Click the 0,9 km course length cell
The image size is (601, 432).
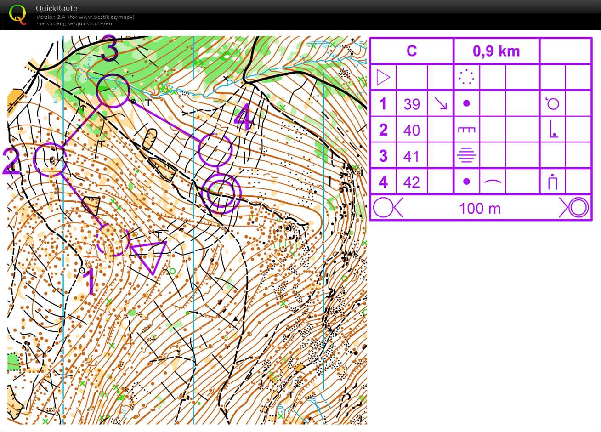pos(496,51)
